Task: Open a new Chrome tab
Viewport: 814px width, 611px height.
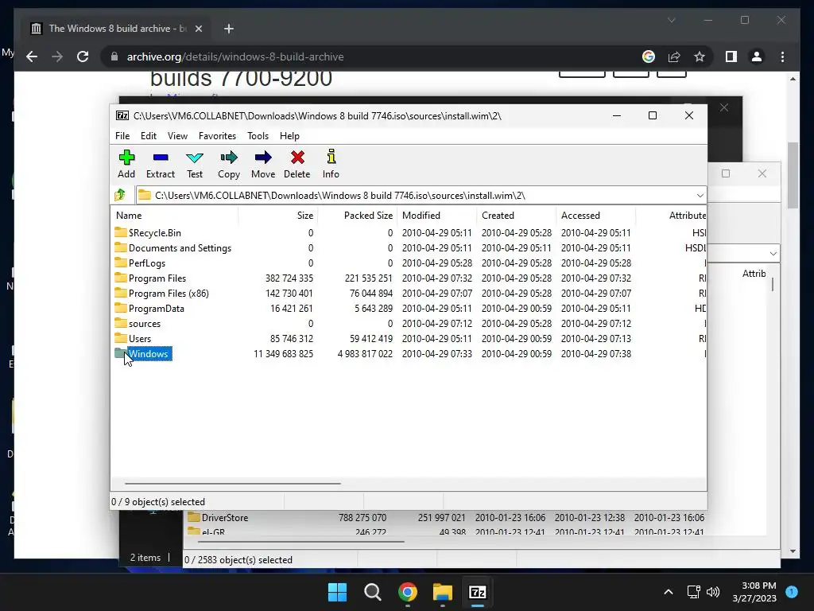Action: point(229,29)
